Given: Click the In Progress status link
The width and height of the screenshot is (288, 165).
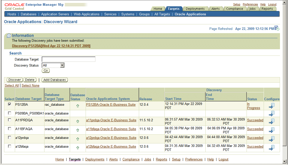Looking at the screenshot, I should [x=253, y=106].
